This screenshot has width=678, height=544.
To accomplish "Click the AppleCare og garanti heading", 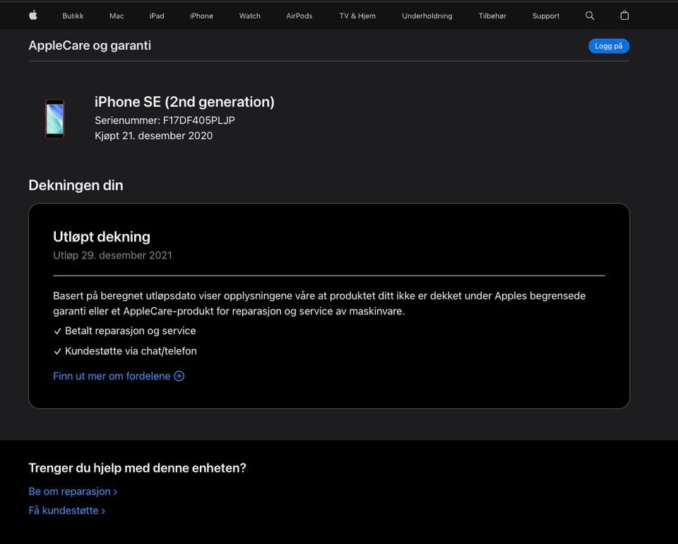I will click(90, 45).
